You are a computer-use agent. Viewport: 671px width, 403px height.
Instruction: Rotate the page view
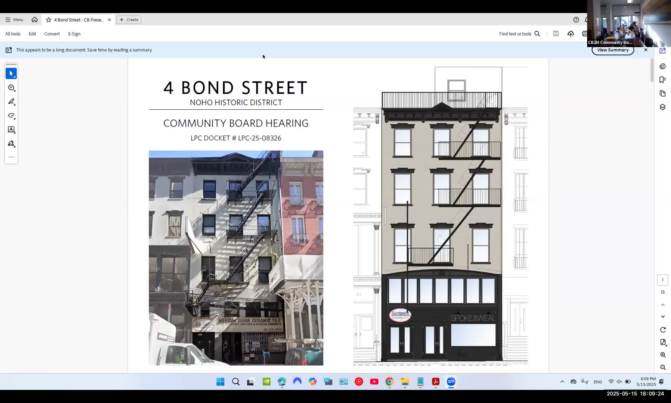click(x=663, y=330)
